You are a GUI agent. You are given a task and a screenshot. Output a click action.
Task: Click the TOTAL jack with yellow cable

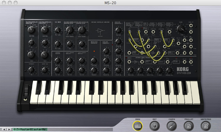[x=129, y=32]
